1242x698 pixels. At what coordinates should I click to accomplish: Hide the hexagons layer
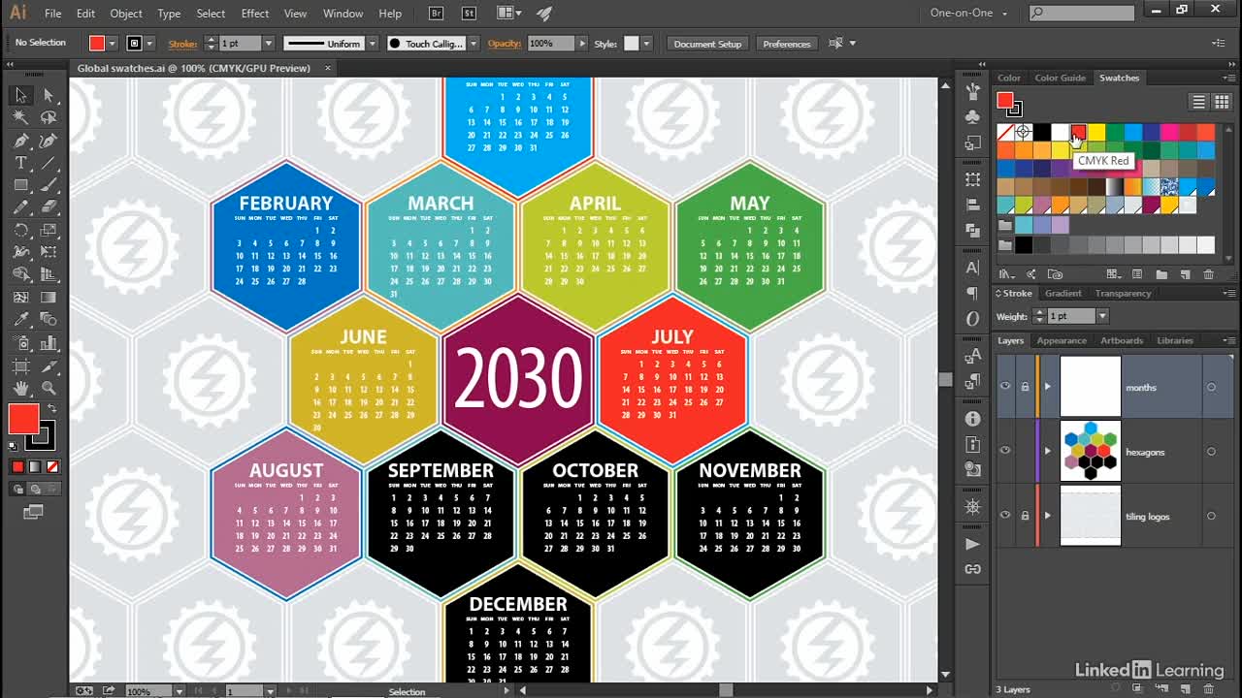pos(1005,451)
